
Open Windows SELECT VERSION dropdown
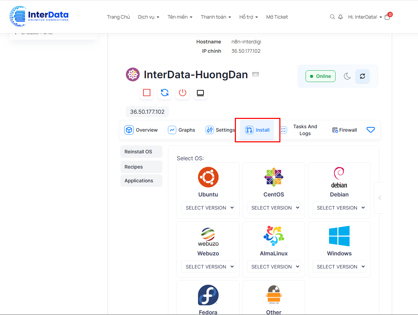tap(339, 267)
